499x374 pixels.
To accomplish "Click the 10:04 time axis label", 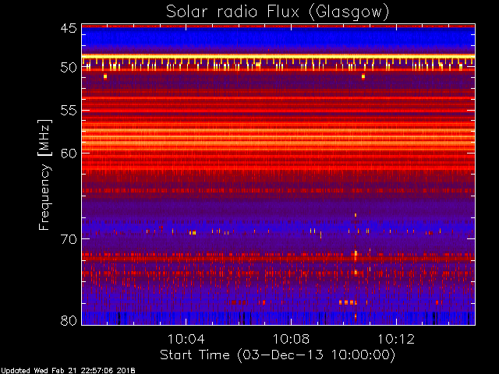I will click(185, 339).
